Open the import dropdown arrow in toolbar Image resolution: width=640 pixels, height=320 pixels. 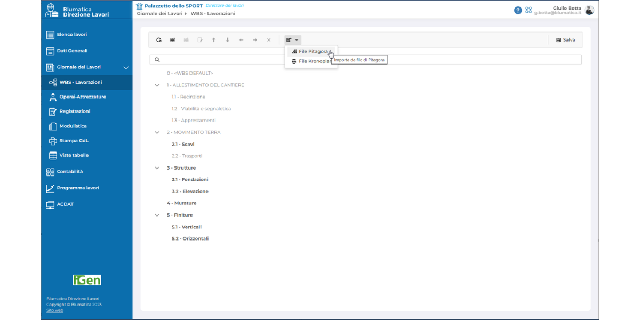pyautogui.click(x=297, y=40)
